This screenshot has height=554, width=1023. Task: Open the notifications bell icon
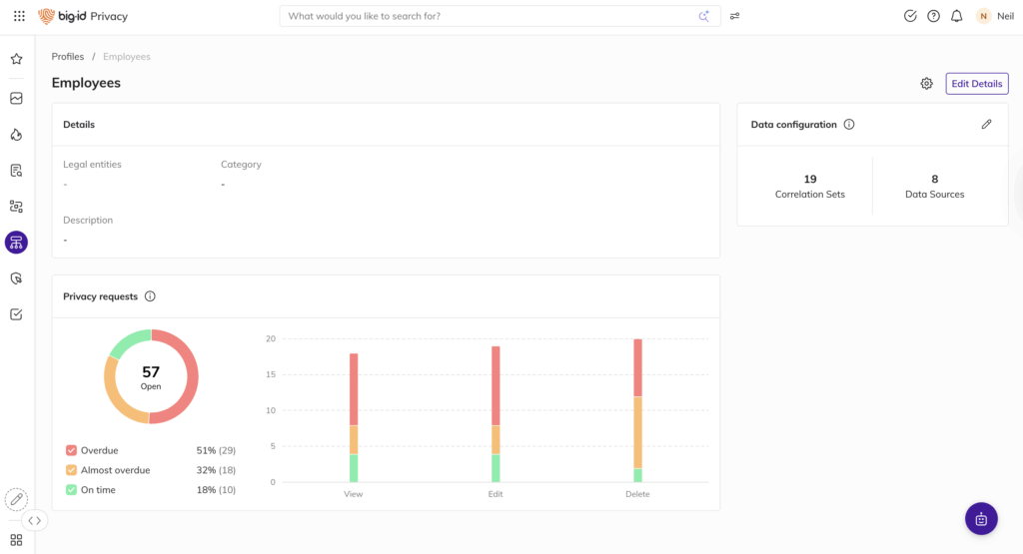(956, 16)
